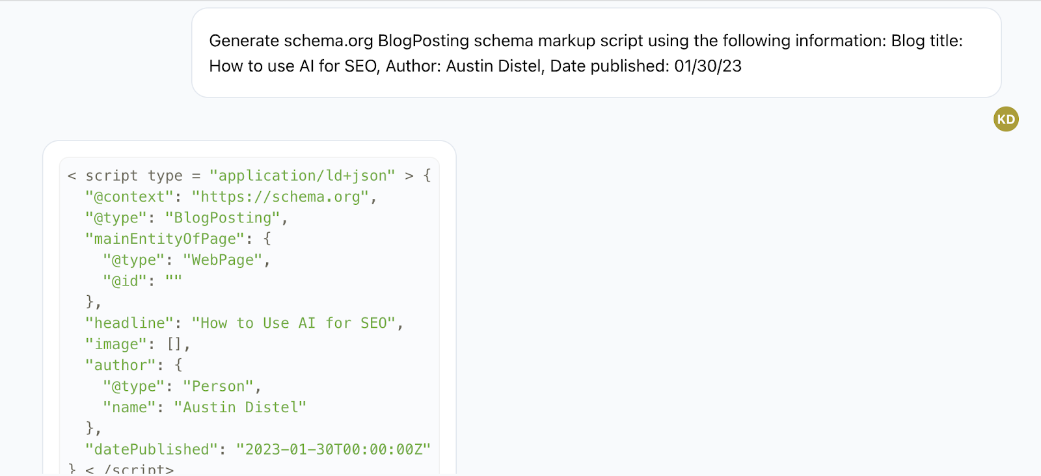Screen dimensions: 1041x476
Task: Click the "headline" key in code
Action: [129, 323]
